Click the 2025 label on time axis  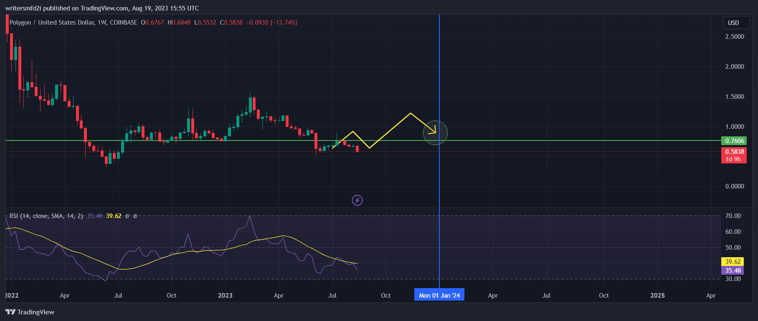[657, 295]
